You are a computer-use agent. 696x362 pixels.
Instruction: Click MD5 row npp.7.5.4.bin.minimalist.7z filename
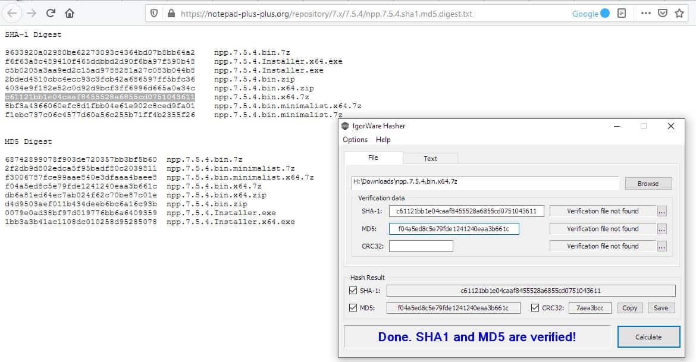pos(231,169)
